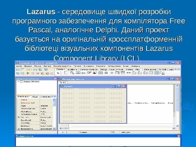Switch to Common Controls palette tab
The height and width of the screenshot is (147, 196).
89,69
